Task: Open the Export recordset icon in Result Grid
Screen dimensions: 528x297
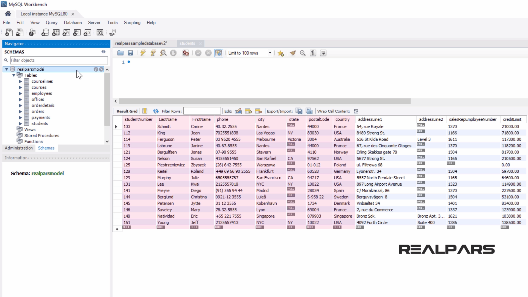Action: tap(299, 111)
